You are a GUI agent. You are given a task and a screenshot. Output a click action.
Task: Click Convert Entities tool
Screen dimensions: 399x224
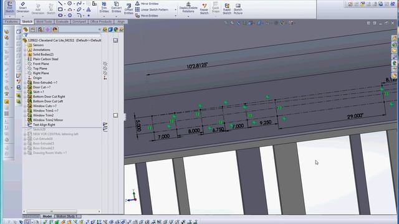pos(117,7)
